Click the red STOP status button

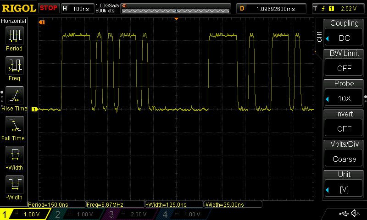coord(48,8)
